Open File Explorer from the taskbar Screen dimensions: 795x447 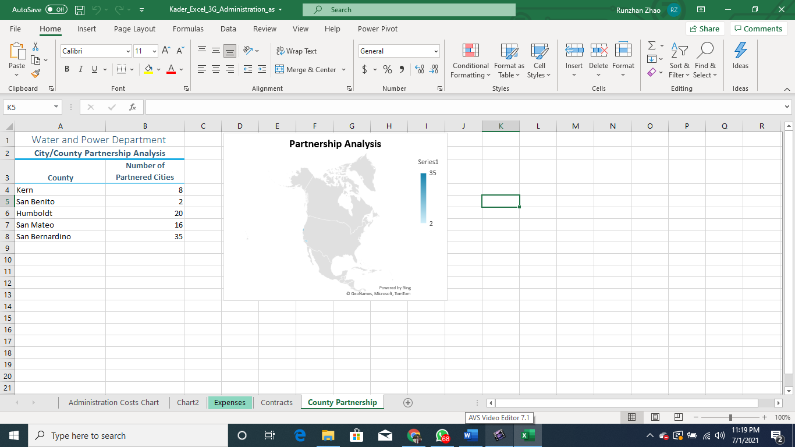328,435
